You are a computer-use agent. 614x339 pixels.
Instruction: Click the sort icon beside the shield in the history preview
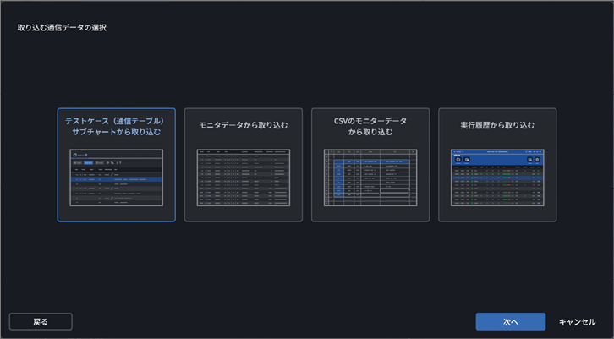click(x=529, y=160)
